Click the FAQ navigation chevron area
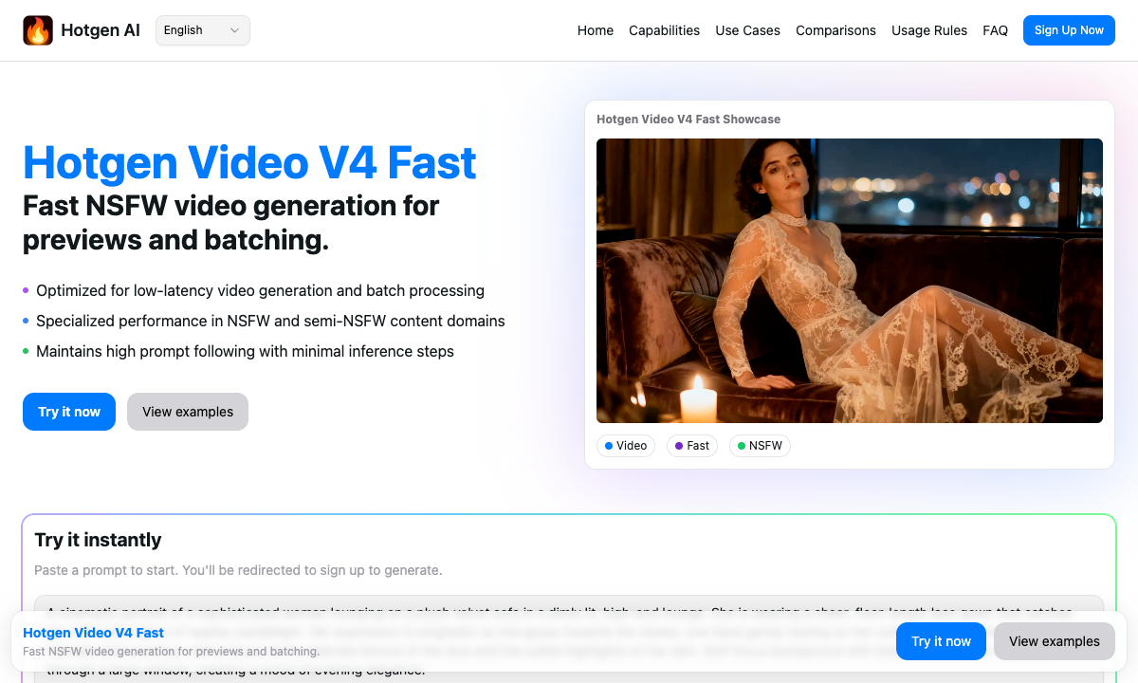 995,29
